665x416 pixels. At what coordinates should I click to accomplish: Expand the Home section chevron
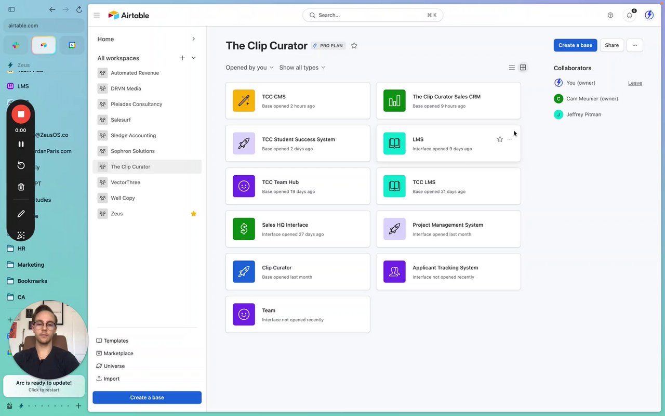(193, 39)
